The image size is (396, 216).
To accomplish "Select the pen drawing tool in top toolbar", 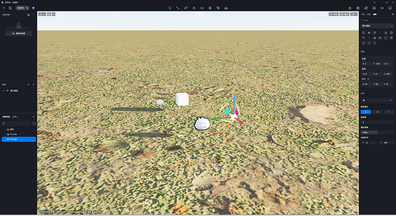I will click(186, 8).
